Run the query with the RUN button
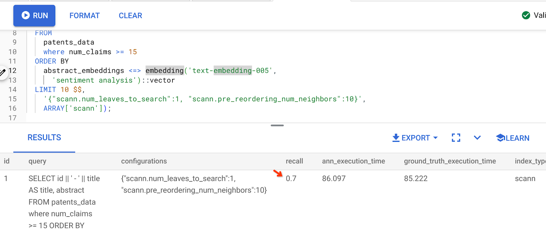 [x=34, y=16]
